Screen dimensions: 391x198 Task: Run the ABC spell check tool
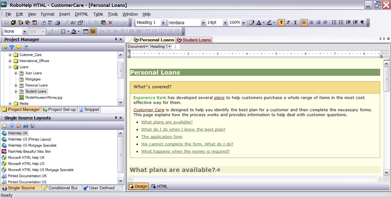tap(50, 22)
